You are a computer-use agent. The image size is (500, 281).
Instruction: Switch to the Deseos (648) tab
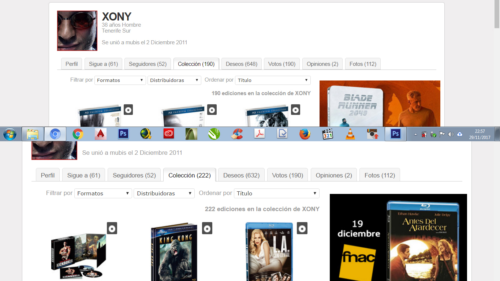click(241, 64)
